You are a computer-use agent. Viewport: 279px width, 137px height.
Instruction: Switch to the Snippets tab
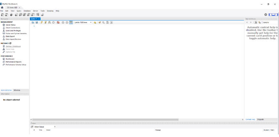click(x=260, y=119)
